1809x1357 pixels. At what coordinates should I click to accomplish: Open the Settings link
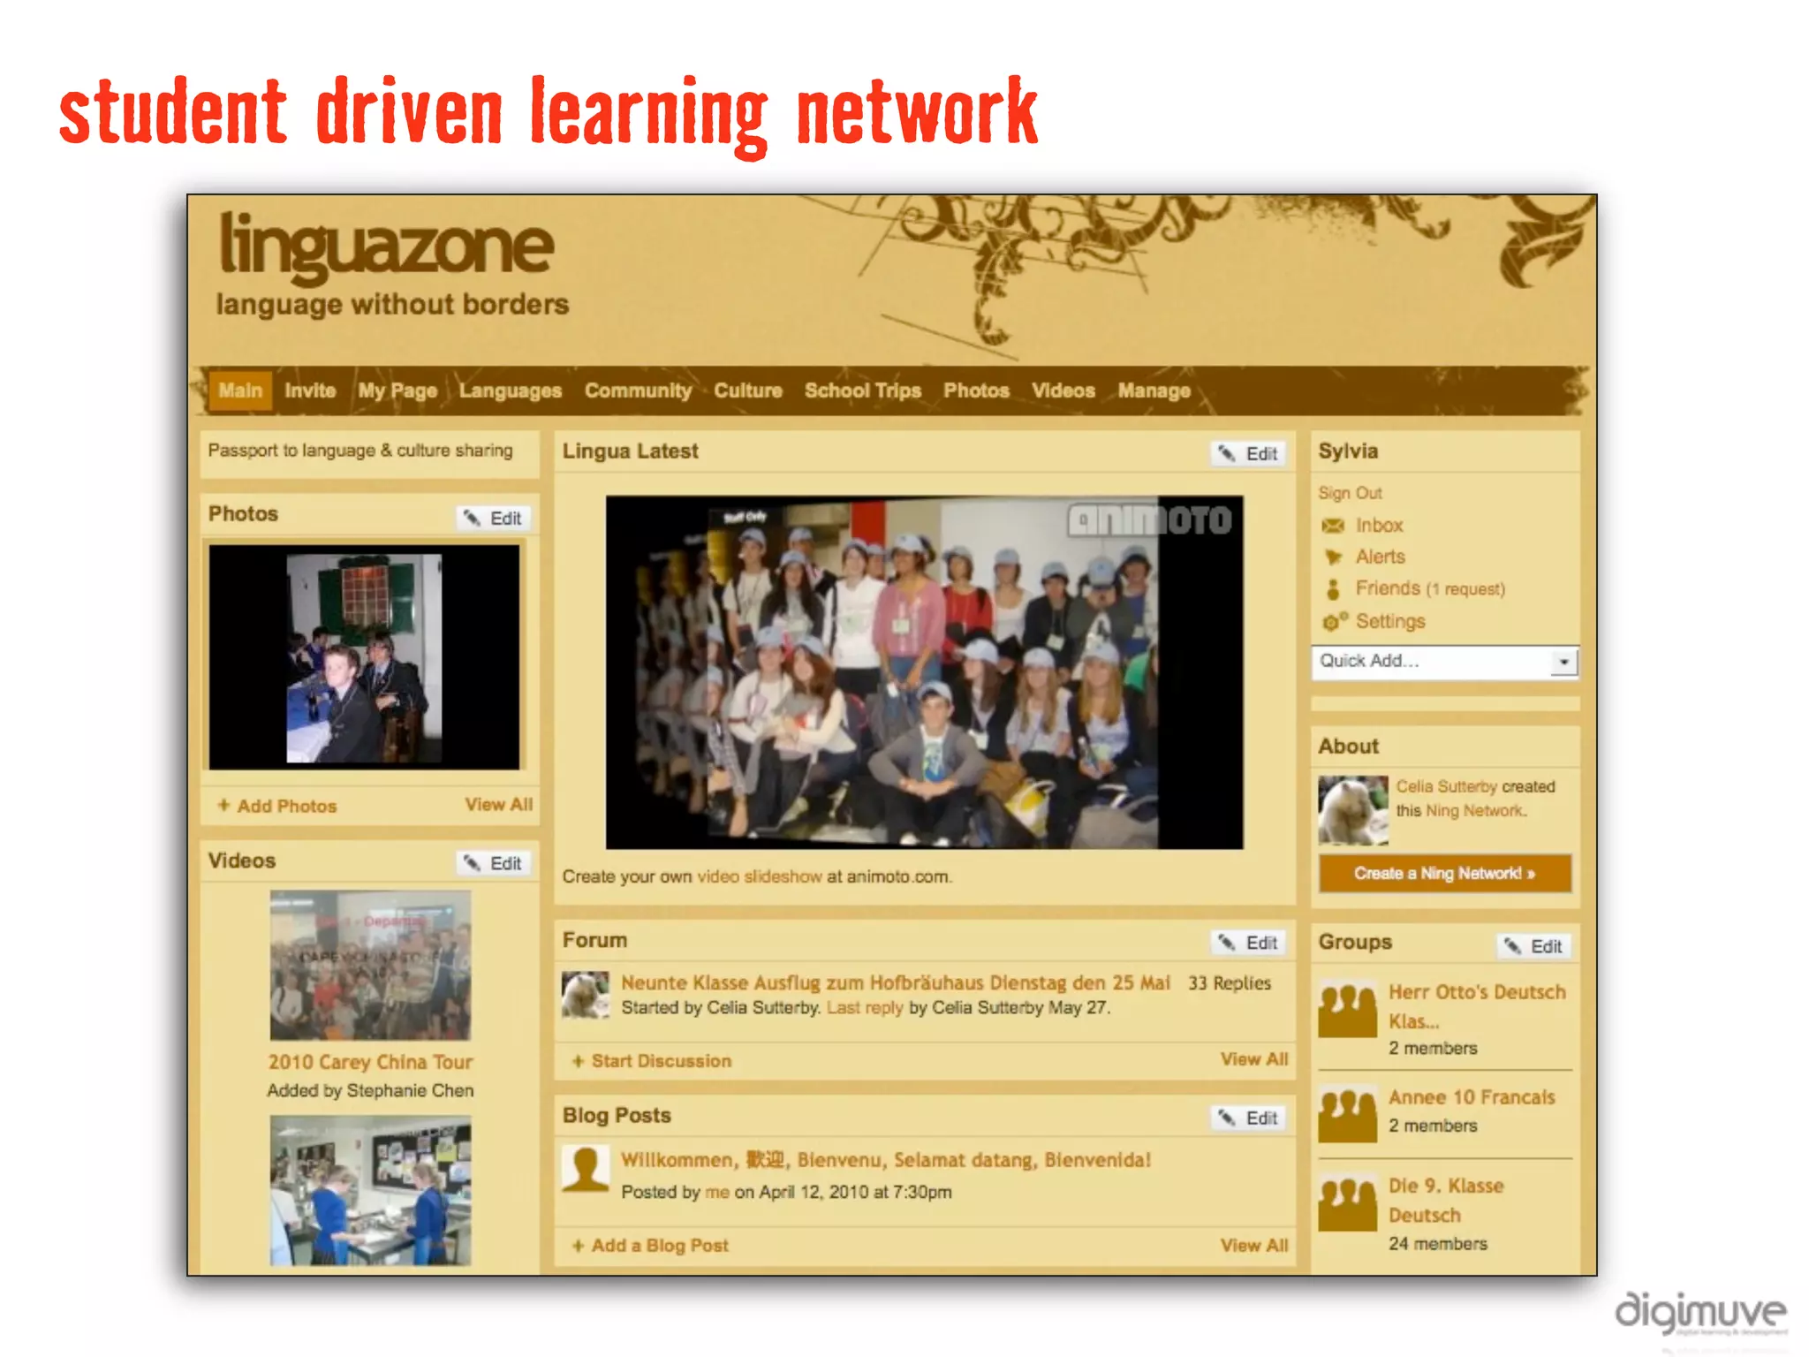click(1390, 621)
